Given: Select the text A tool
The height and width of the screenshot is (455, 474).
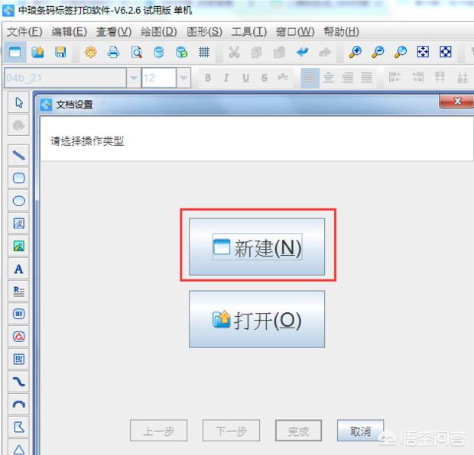Looking at the screenshot, I should click(19, 269).
